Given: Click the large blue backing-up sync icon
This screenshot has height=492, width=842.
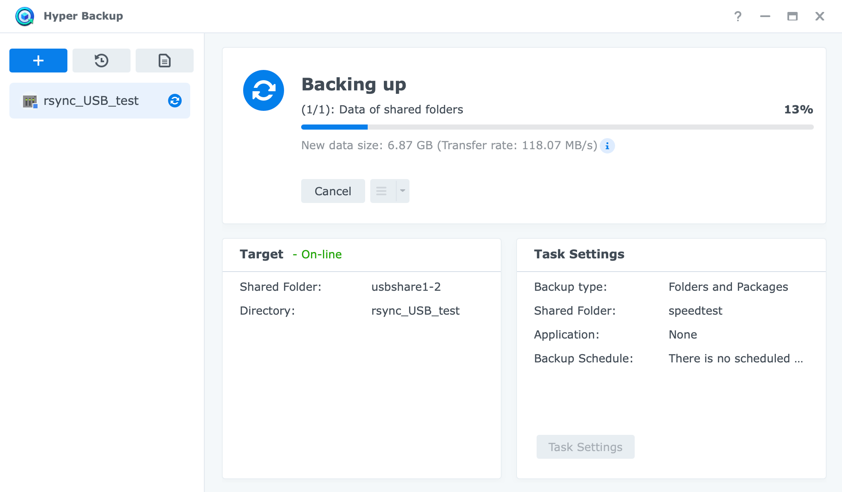Looking at the screenshot, I should pos(264,90).
